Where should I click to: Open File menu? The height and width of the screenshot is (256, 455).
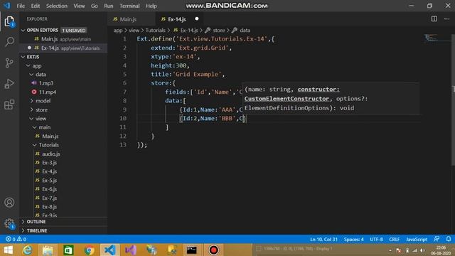click(x=21, y=6)
